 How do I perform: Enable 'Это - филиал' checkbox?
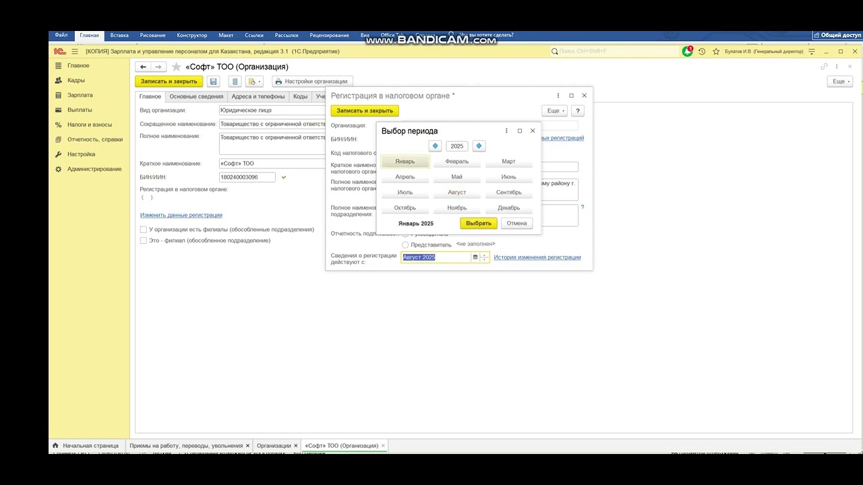click(144, 240)
